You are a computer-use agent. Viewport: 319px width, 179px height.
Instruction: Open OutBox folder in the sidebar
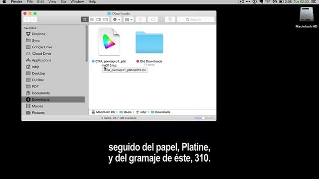tap(53, 80)
